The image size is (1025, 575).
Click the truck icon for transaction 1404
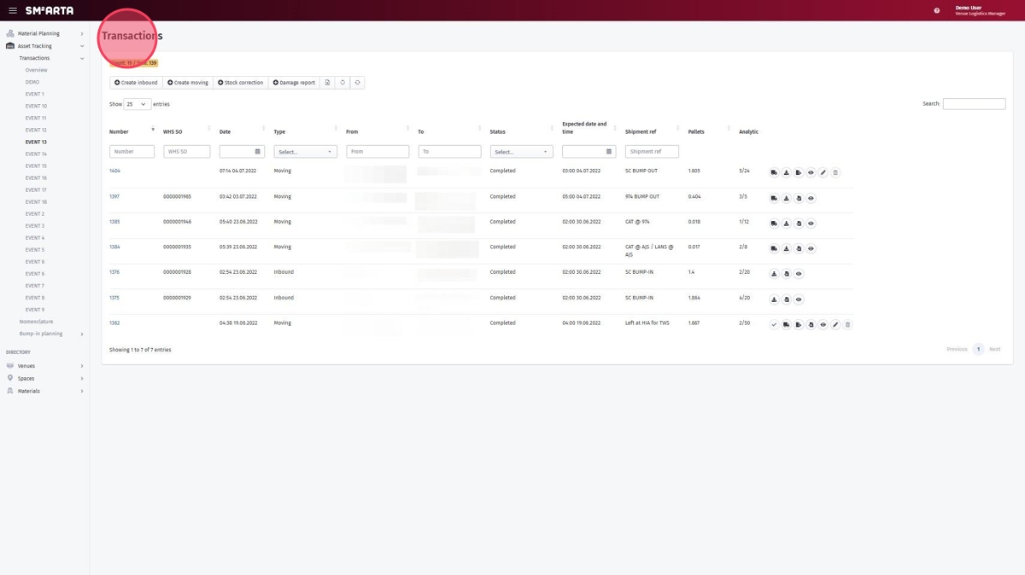(774, 172)
